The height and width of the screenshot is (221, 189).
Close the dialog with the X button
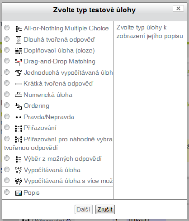click(178, 9)
